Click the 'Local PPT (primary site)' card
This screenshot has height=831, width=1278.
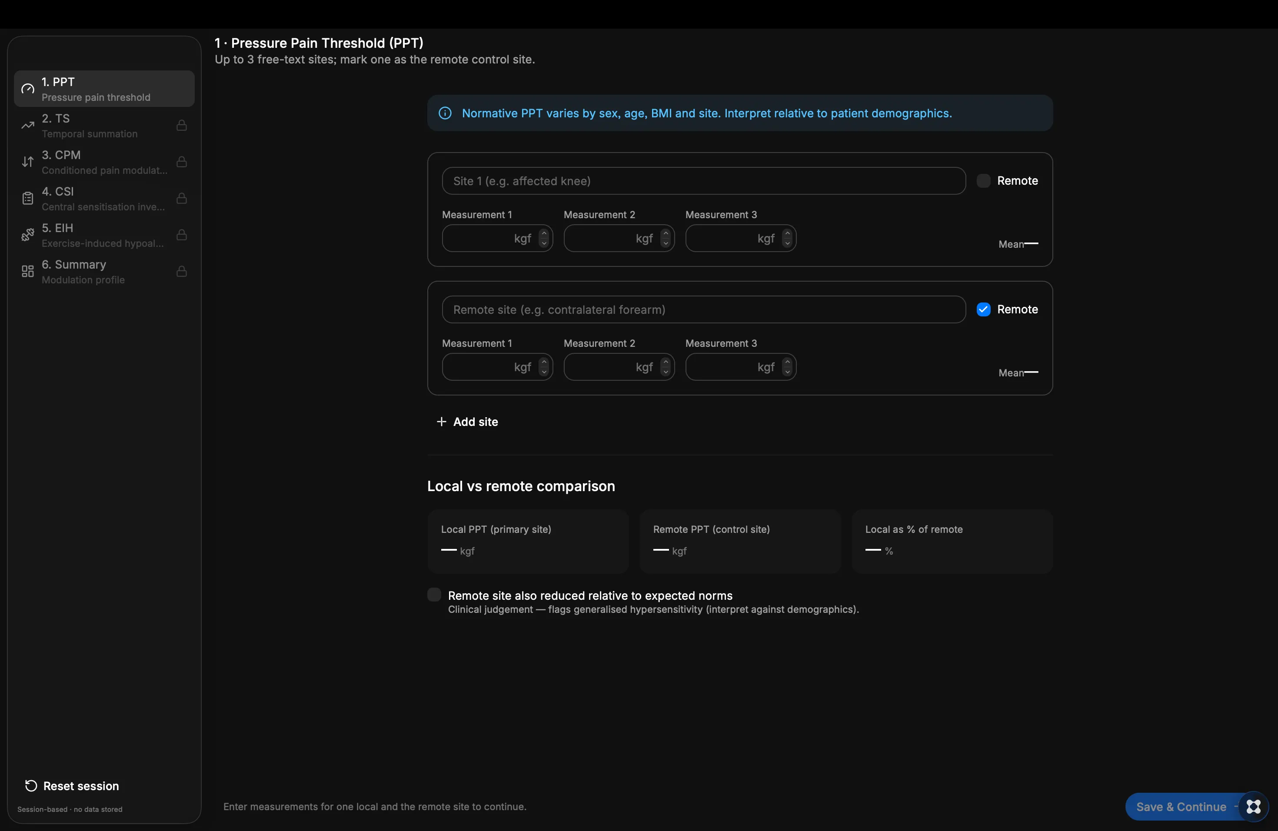pyautogui.click(x=528, y=542)
